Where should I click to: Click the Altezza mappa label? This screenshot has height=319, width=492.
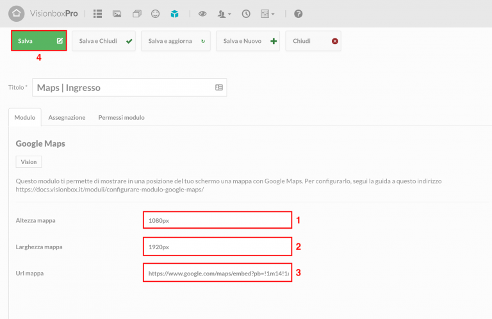click(x=35, y=220)
